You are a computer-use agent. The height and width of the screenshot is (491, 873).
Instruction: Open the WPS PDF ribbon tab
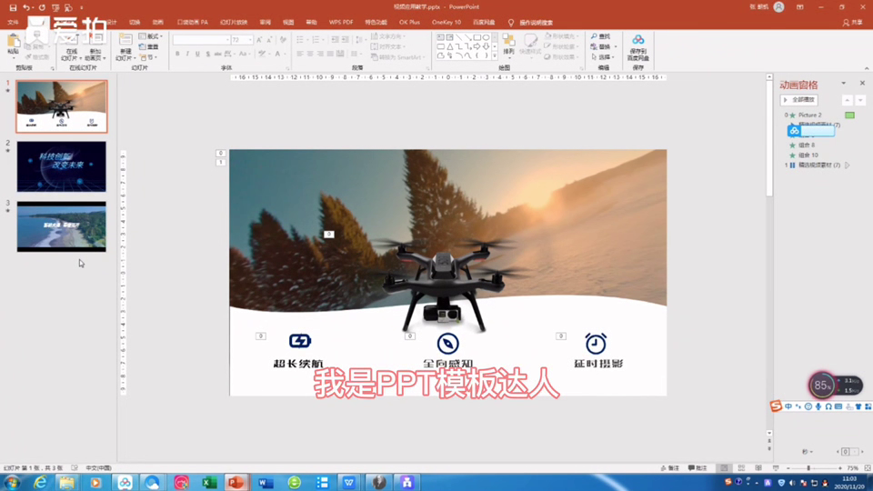[341, 22]
